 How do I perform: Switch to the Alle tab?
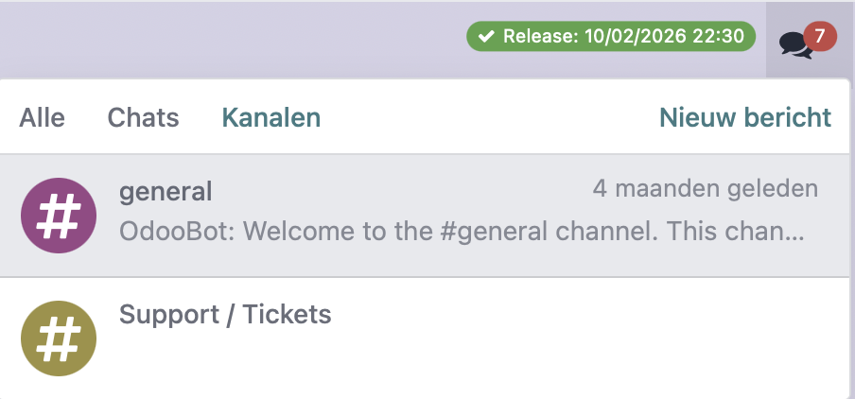tap(43, 117)
